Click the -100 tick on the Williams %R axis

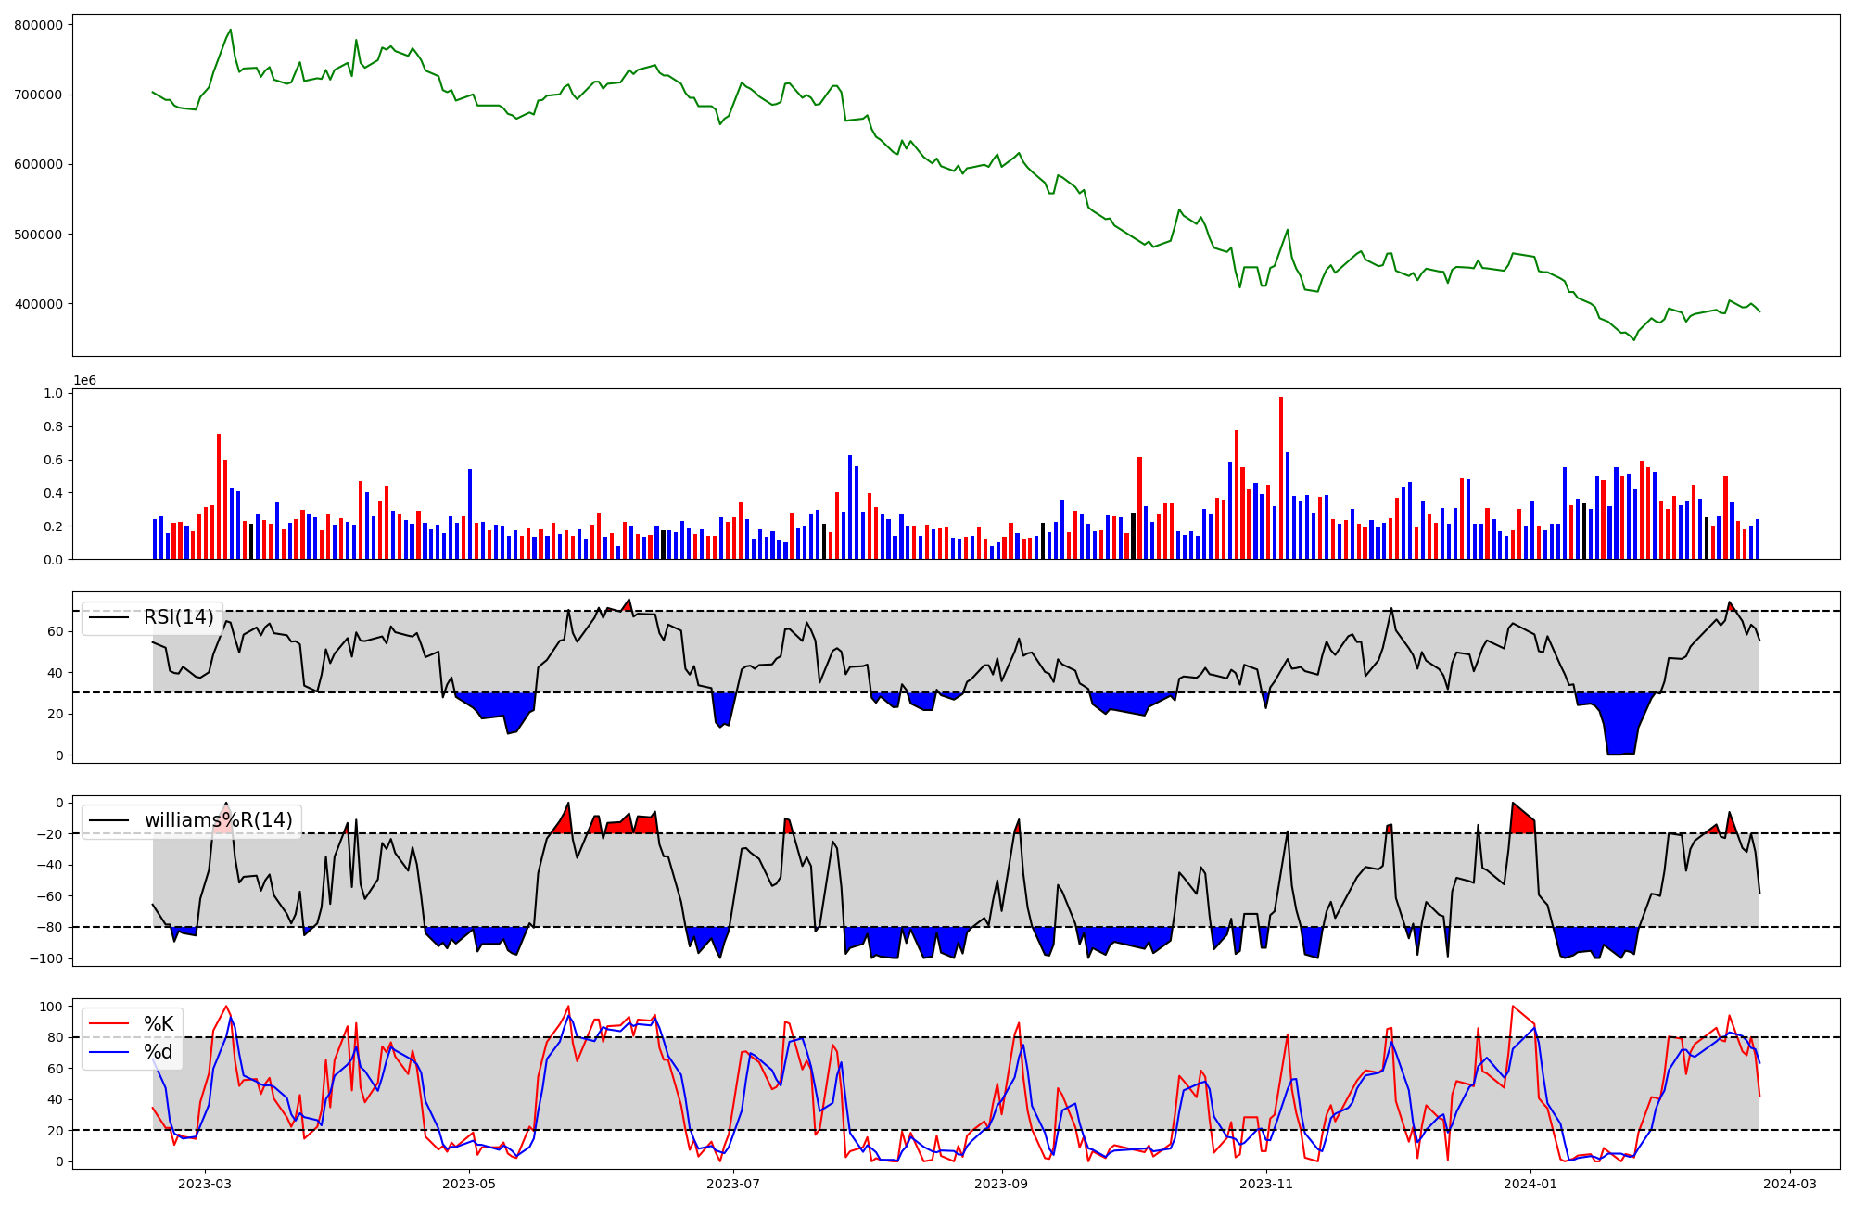45,958
